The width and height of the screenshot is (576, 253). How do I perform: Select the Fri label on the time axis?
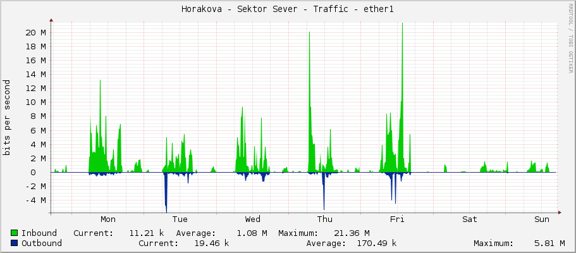(397, 219)
